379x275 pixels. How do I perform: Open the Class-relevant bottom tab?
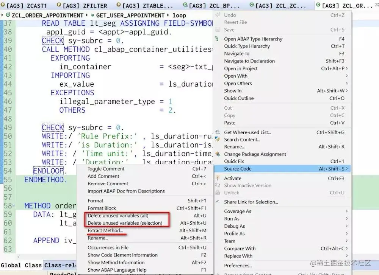point(60,265)
